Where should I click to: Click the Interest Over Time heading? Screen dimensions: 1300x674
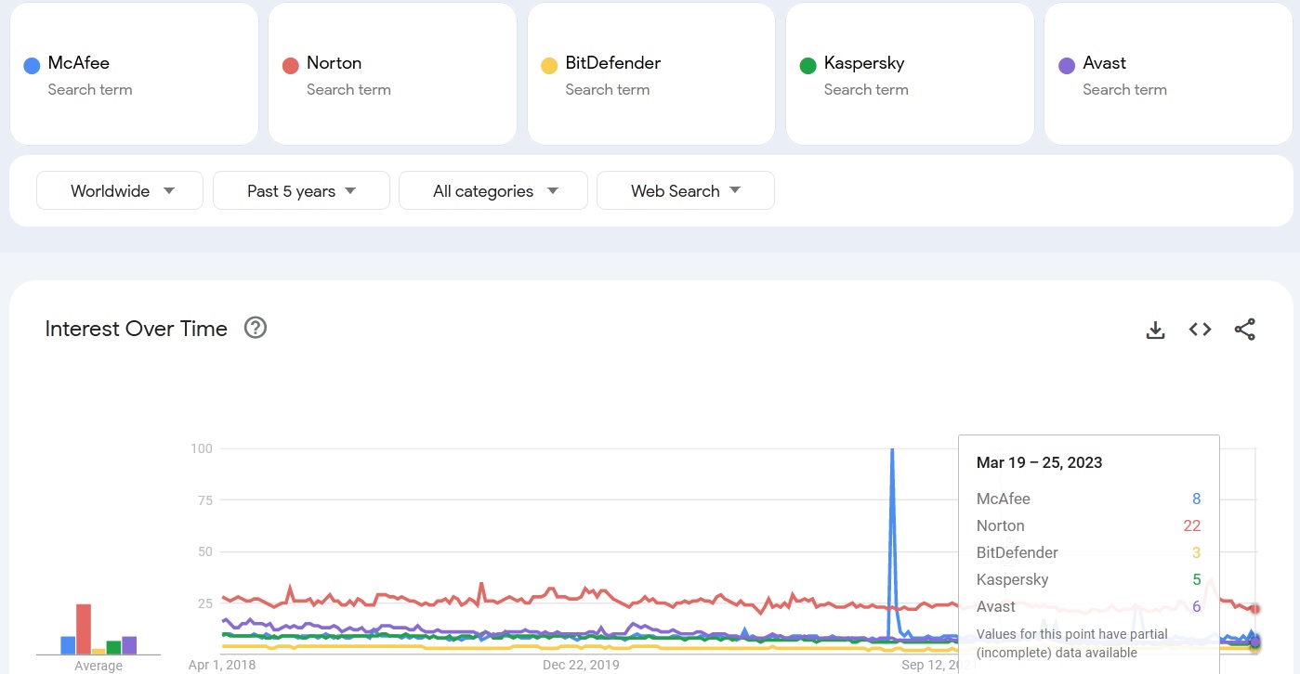137,329
